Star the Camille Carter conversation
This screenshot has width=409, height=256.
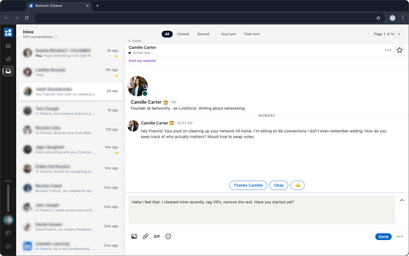point(400,50)
